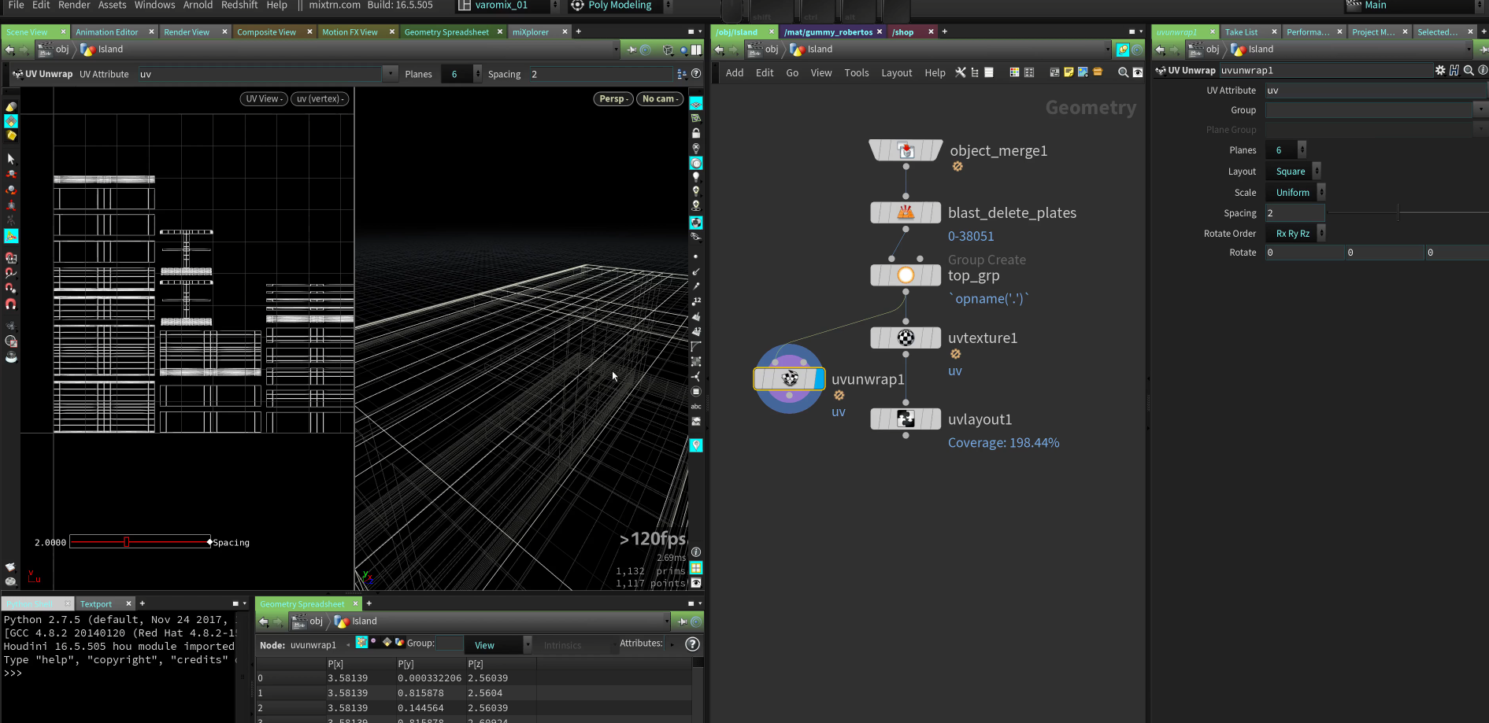Open the network editor search magnifier
Screen dimensions: 1489x723
(x=1123, y=72)
